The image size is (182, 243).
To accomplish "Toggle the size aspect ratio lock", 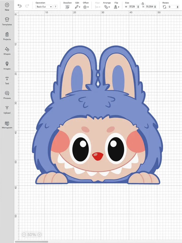I will tap(143, 4).
